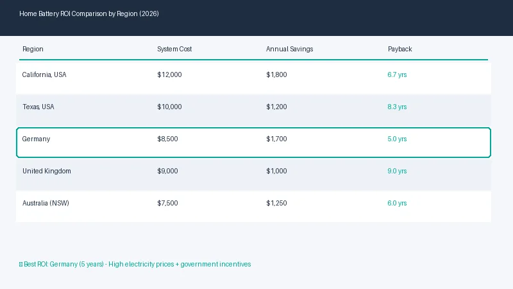
Task: Click the 'Annual Savings' column header
Action: pyautogui.click(x=290, y=49)
